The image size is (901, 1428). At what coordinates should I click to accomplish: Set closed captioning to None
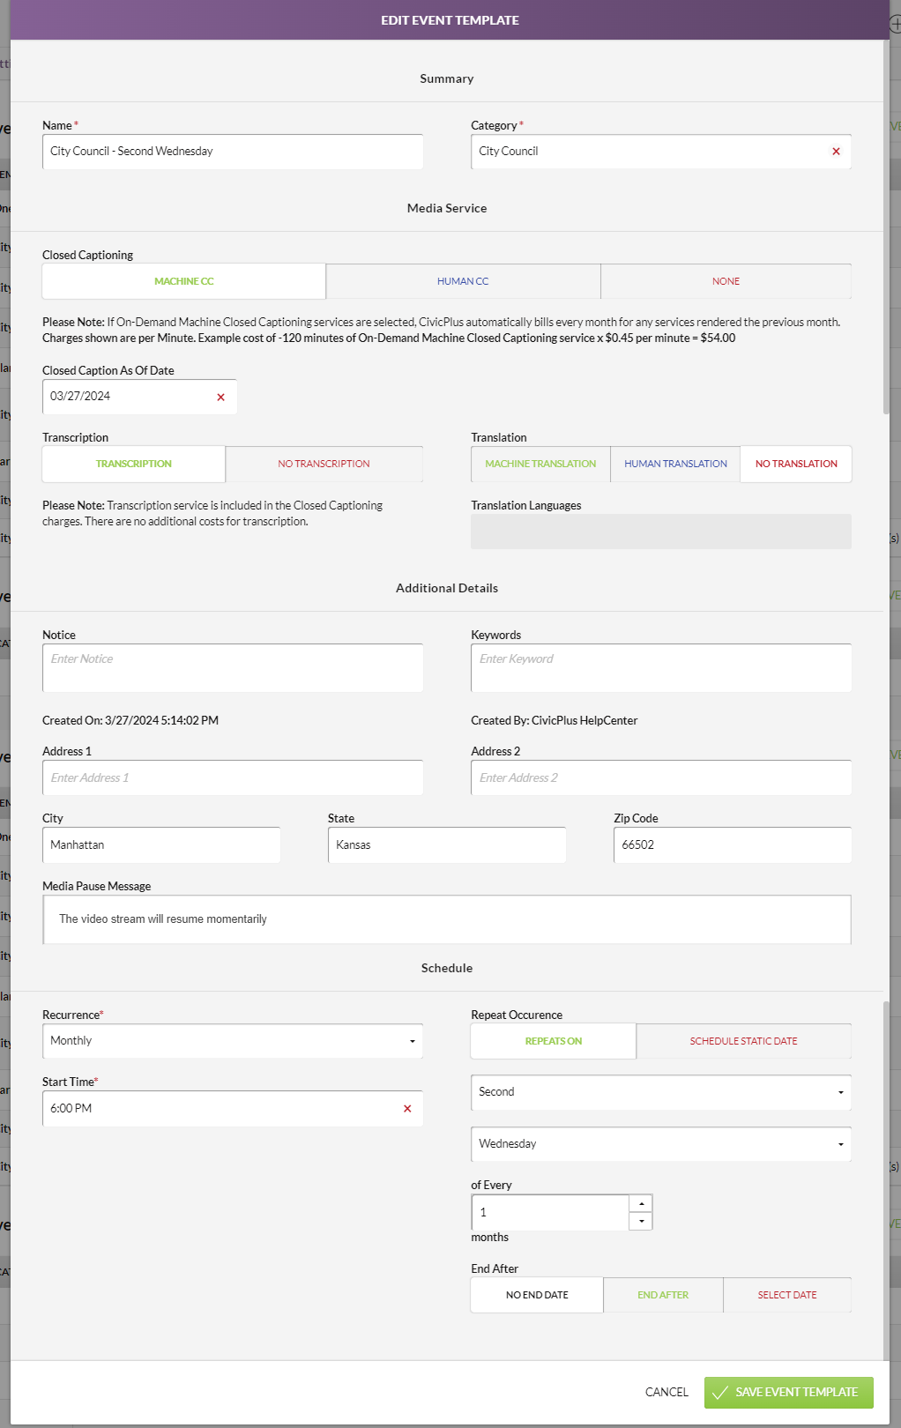point(726,281)
